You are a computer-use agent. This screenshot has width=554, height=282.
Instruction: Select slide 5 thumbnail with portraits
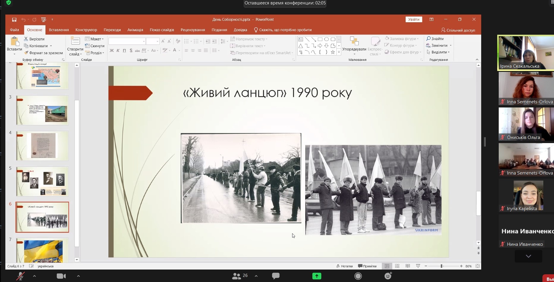[x=43, y=181]
